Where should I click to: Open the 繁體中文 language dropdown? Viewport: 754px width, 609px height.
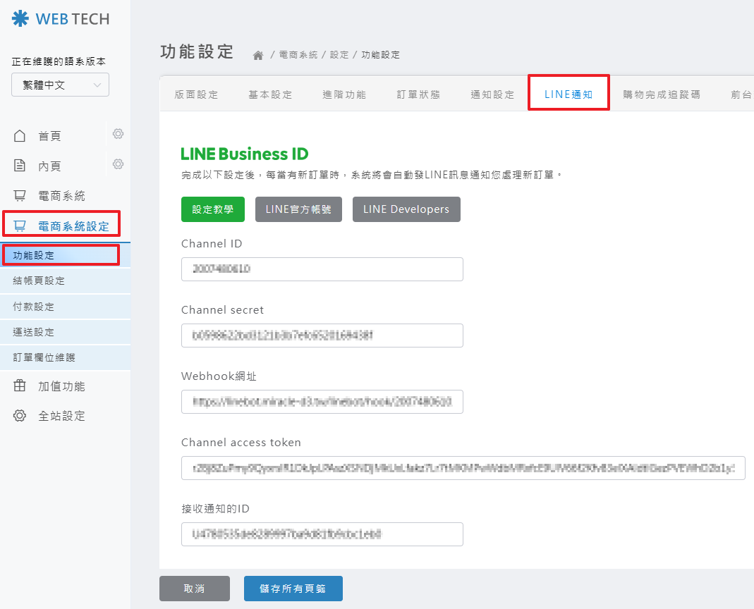click(60, 85)
